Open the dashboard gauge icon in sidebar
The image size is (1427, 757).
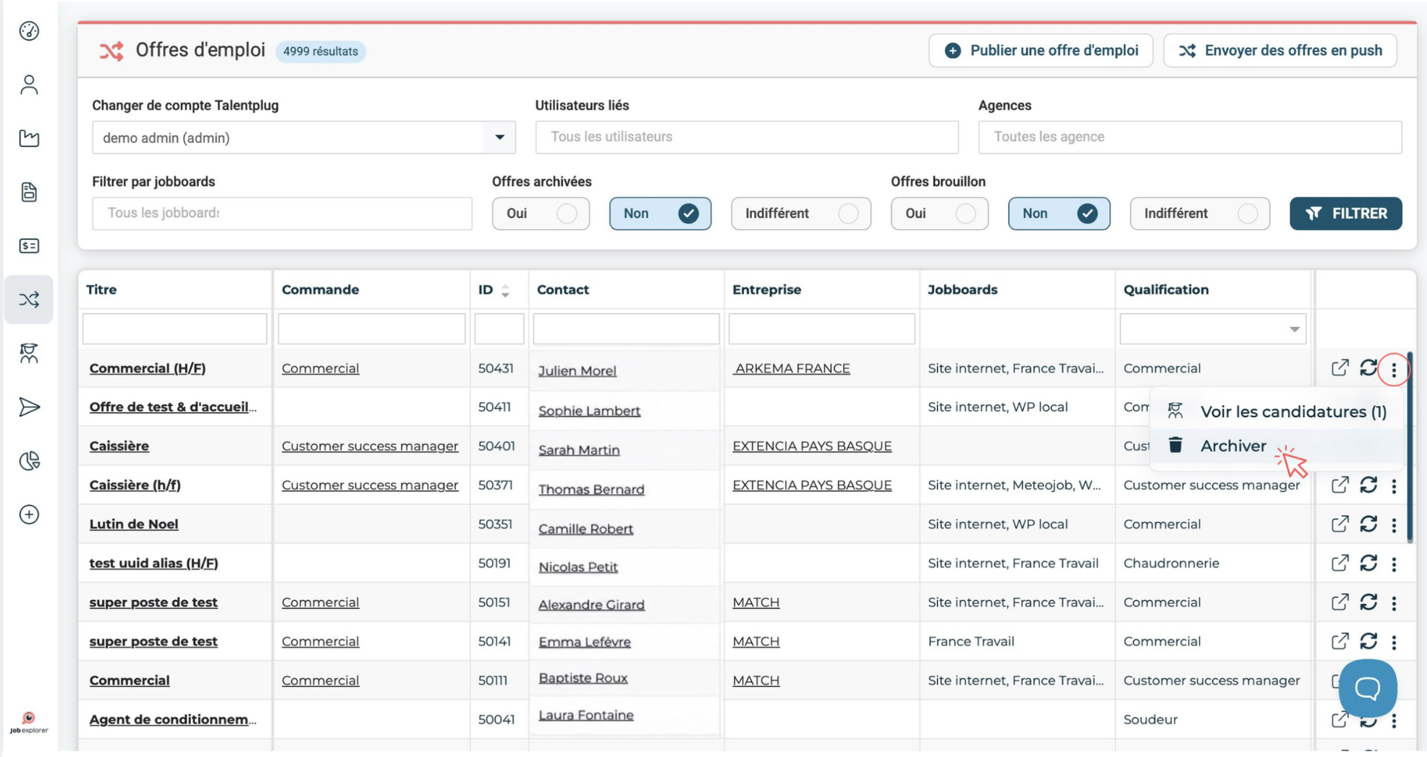(29, 31)
